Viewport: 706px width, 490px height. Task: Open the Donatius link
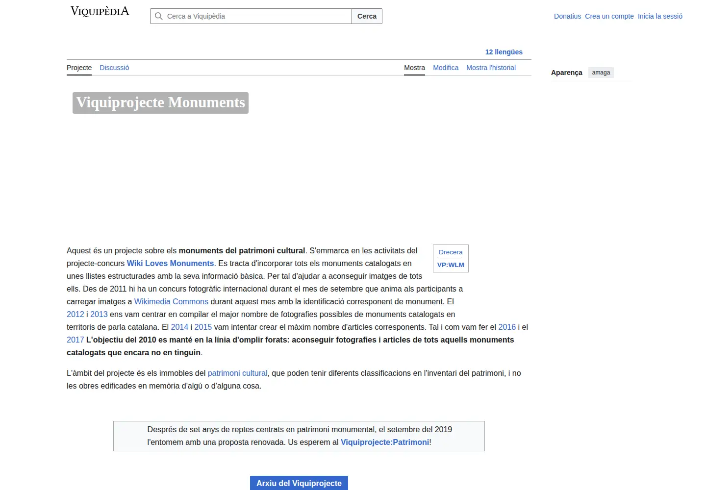[567, 16]
